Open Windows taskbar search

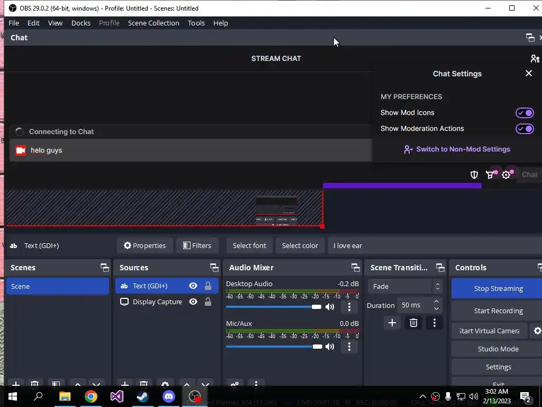click(38, 396)
